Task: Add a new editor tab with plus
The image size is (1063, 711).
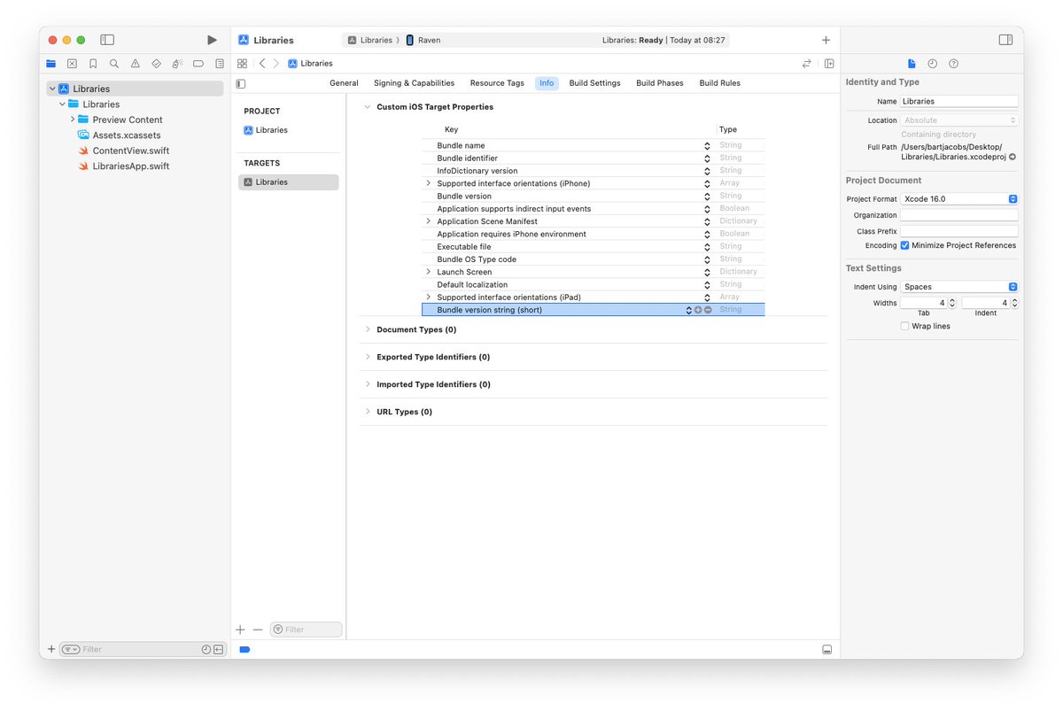Action: pyautogui.click(x=826, y=40)
